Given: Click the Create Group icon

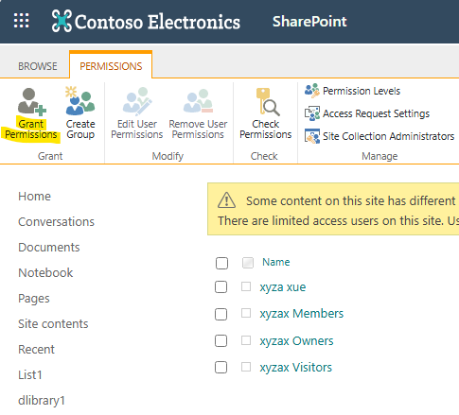Looking at the screenshot, I should (x=80, y=101).
